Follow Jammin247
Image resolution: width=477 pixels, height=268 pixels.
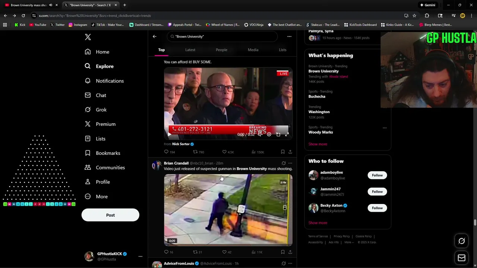click(x=377, y=192)
